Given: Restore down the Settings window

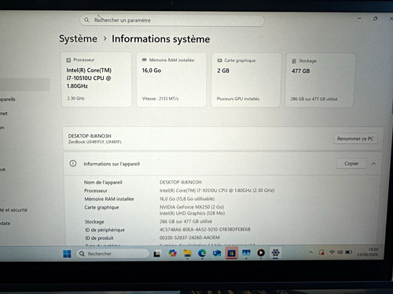Looking at the screenshot, I should click(x=375, y=19).
